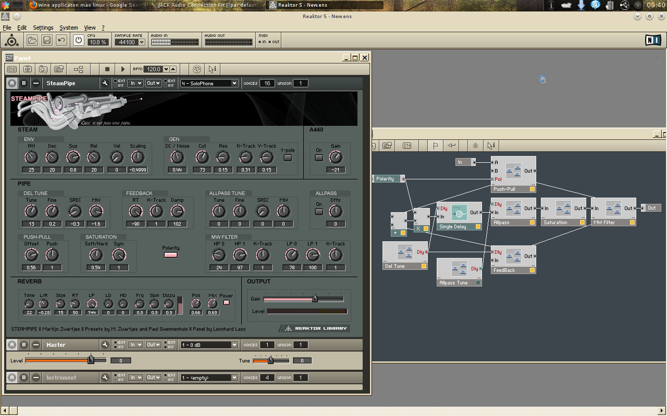Click the Native Instruments NI logo
Image resolution: width=667 pixels, height=416 pixels.
coord(653,40)
